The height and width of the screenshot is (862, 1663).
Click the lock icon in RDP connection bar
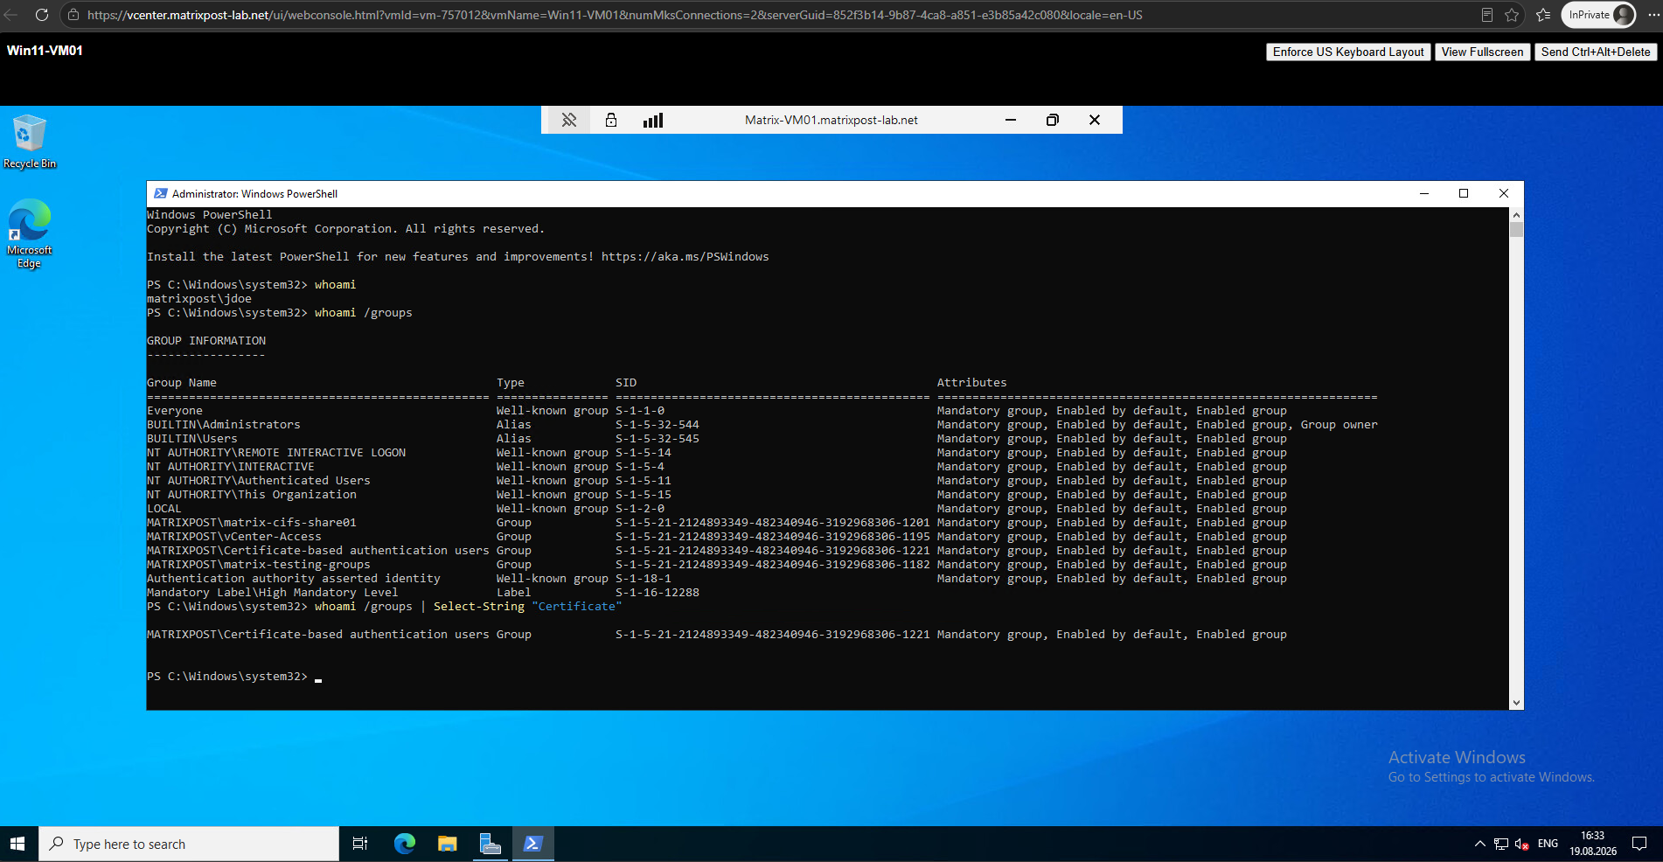(x=611, y=120)
